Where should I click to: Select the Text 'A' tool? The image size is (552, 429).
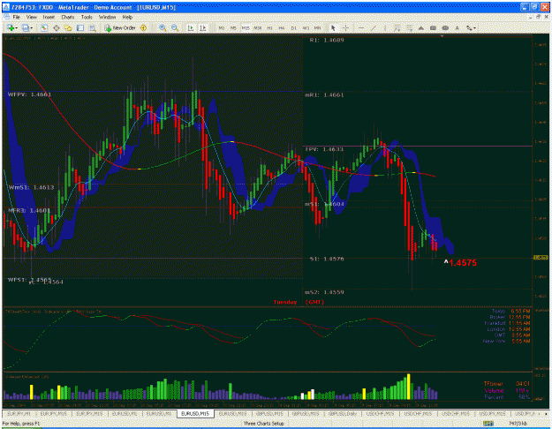tap(457, 27)
